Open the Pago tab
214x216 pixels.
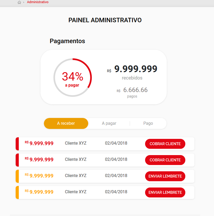coord(148,123)
